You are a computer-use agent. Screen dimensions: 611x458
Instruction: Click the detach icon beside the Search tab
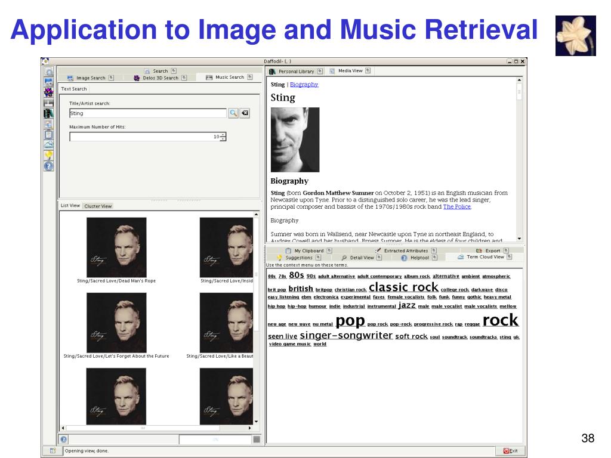point(174,71)
